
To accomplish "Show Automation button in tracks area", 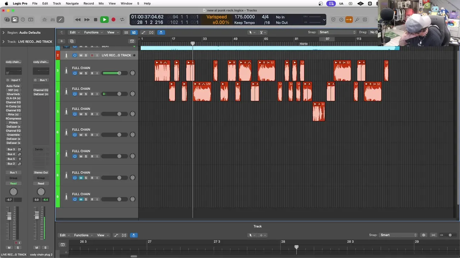I will (143, 32).
